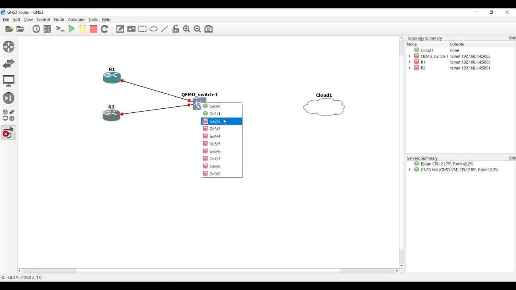Click the canvas horizontal scrollbar left arrow

[x=20, y=271]
